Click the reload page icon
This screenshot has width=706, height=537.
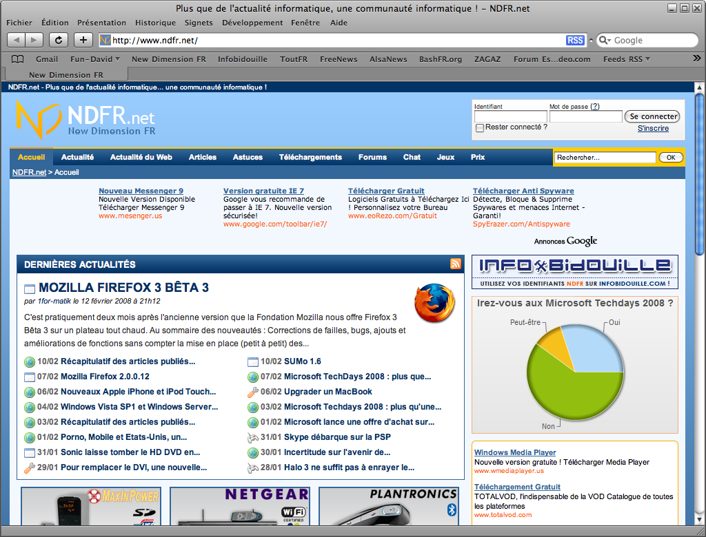(x=59, y=40)
